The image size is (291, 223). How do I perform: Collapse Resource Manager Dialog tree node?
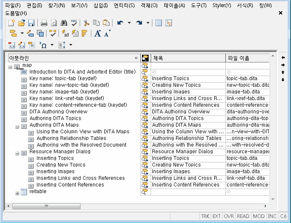(17, 154)
